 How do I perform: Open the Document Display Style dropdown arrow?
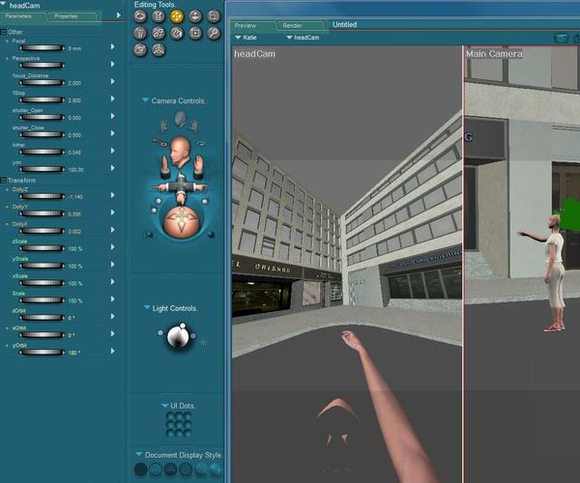(x=139, y=454)
